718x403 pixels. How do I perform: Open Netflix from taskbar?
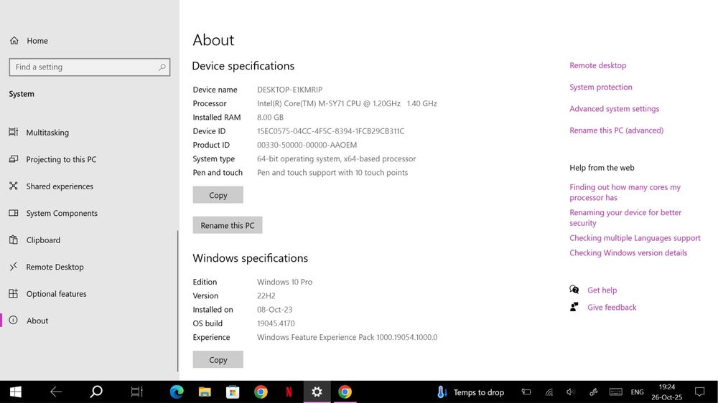289,392
